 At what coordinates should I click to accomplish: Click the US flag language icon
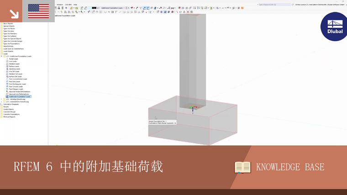pyautogui.click(x=38, y=11)
